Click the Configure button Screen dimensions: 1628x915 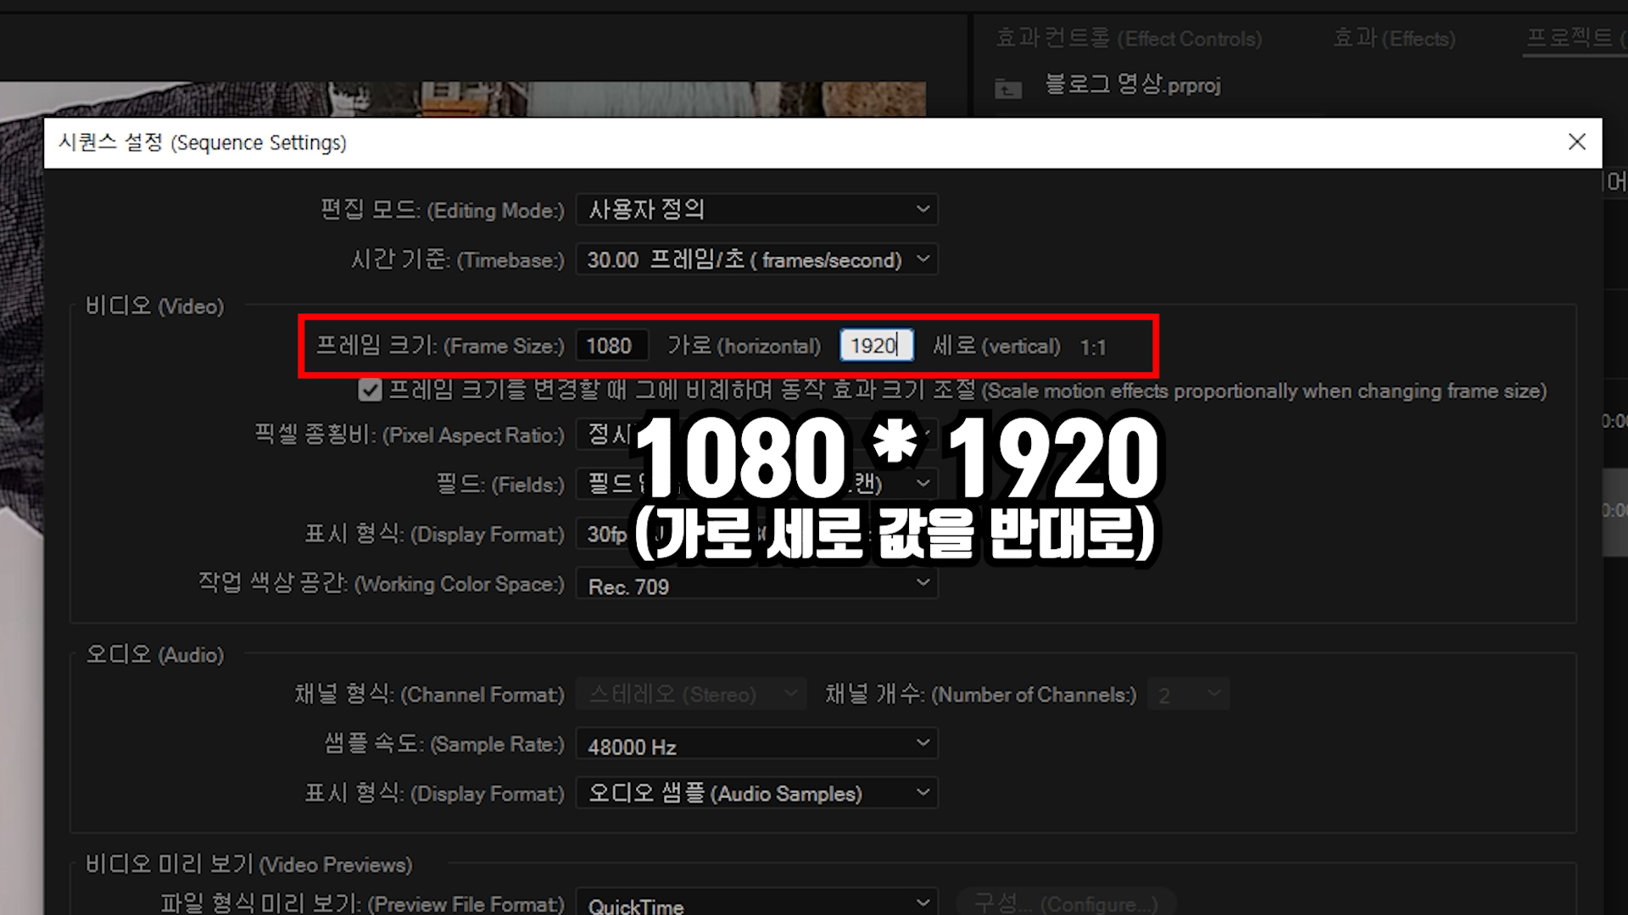click(1066, 903)
